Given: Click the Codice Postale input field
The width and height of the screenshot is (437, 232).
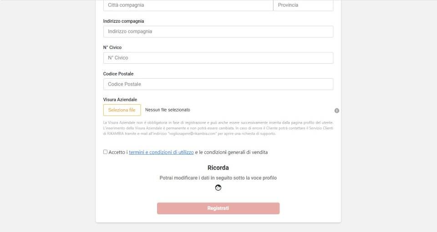Looking at the screenshot, I should [x=218, y=84].
